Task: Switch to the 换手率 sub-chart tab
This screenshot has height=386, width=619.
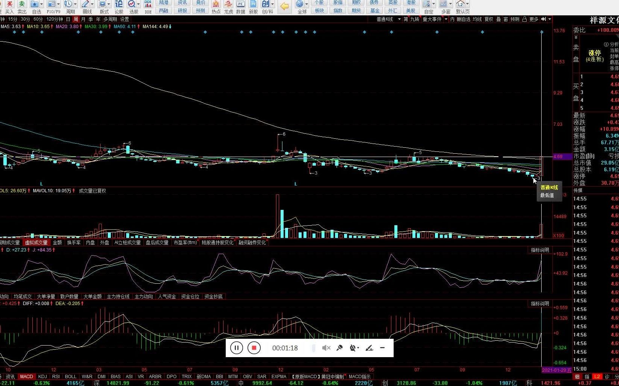Action: click(74, 242)
